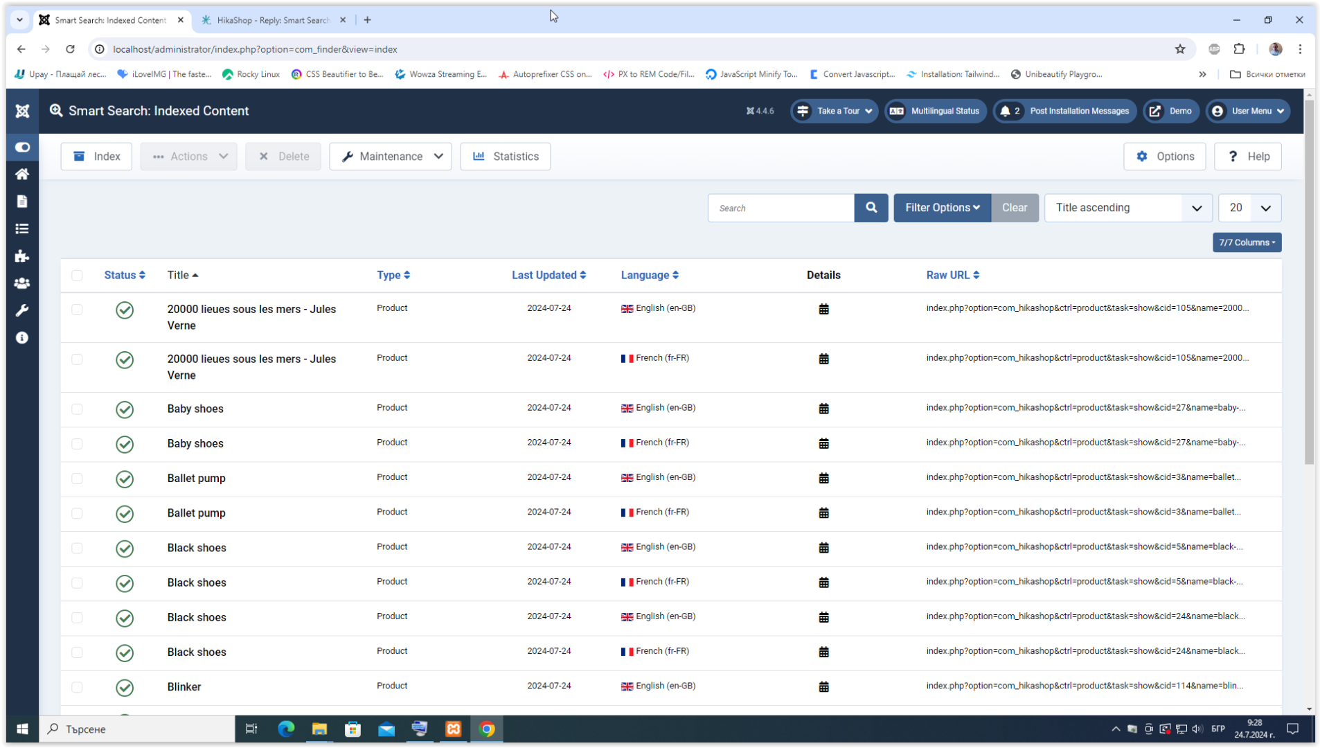This screenshot has height=748, width=1320.
Task: Open the Title ascending sort dropdown
Action: point(1127,208)
